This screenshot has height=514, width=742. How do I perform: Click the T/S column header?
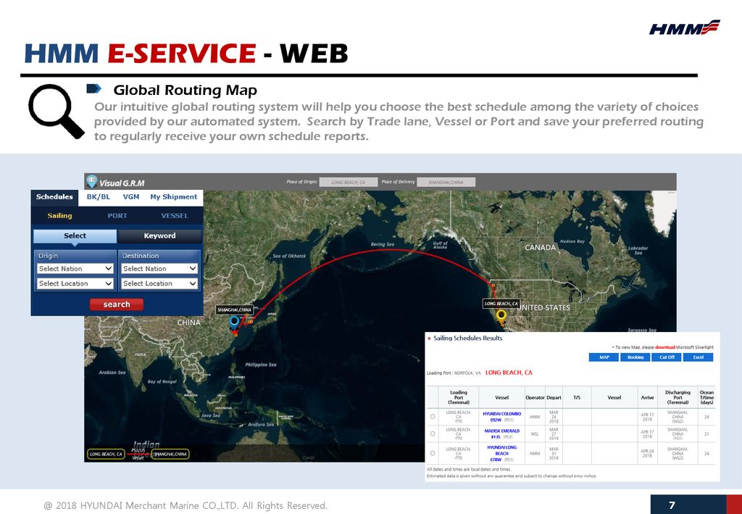click(577, 397)
